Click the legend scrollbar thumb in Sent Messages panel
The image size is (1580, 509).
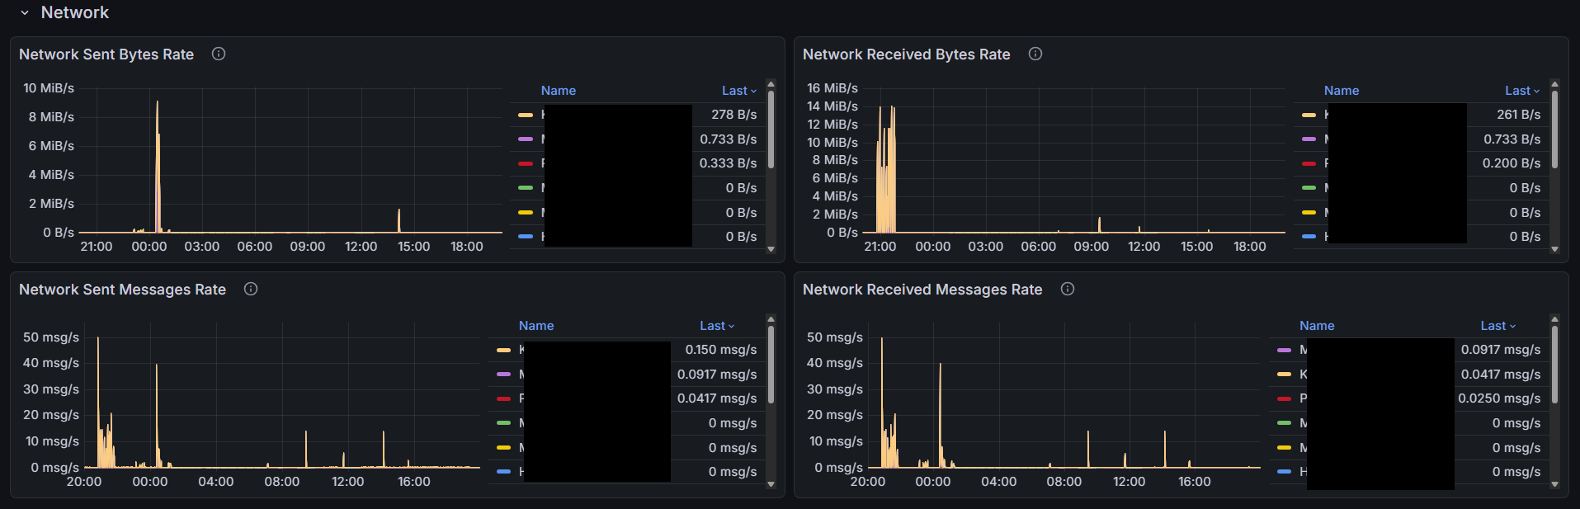coord(771,363)
